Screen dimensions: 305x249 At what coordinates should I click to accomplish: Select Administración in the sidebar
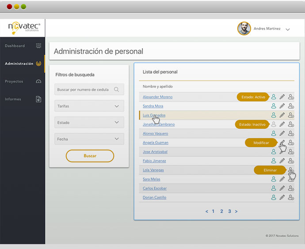coord(23,64)
